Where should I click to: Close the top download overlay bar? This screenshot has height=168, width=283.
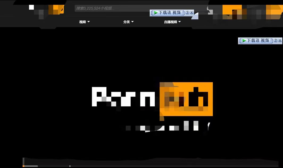(192, 12)
